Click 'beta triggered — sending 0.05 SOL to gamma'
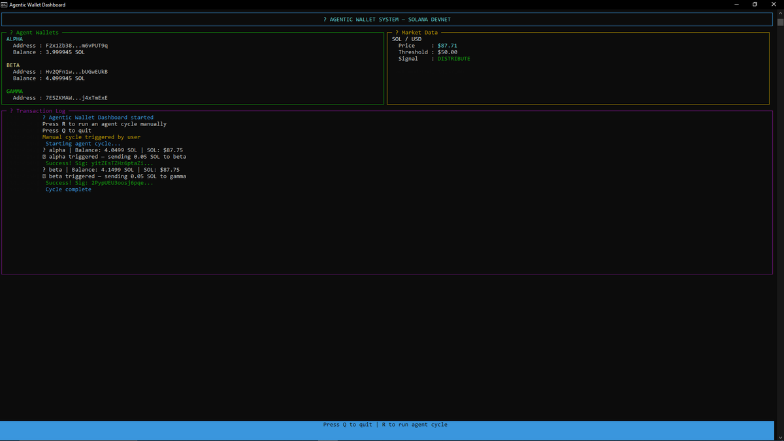784x441 pixels. tap(114, 176)
